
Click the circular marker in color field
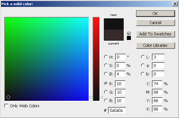pos(8,98)
